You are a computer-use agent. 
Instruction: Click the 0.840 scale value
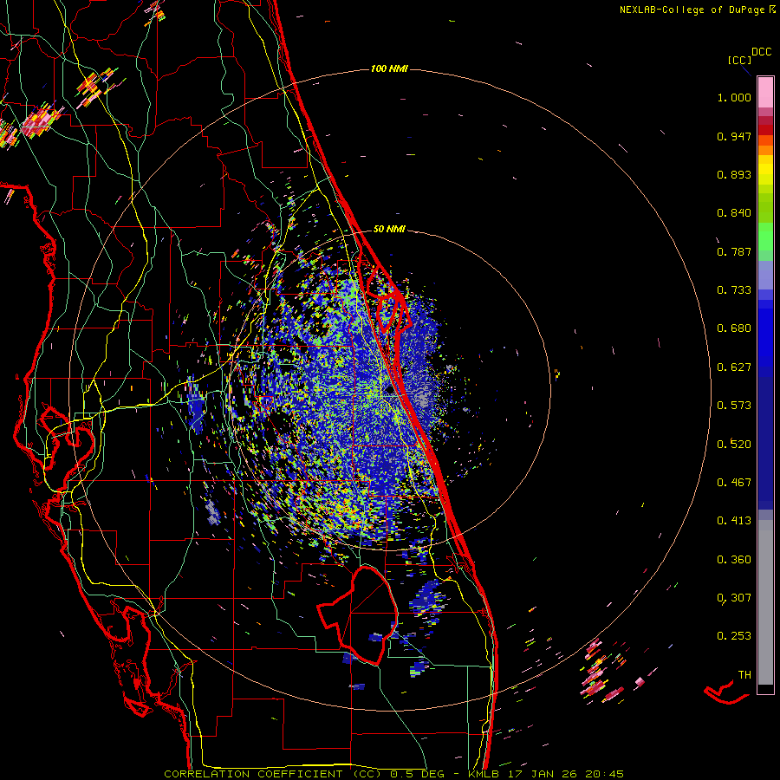(x=734, y=213)
